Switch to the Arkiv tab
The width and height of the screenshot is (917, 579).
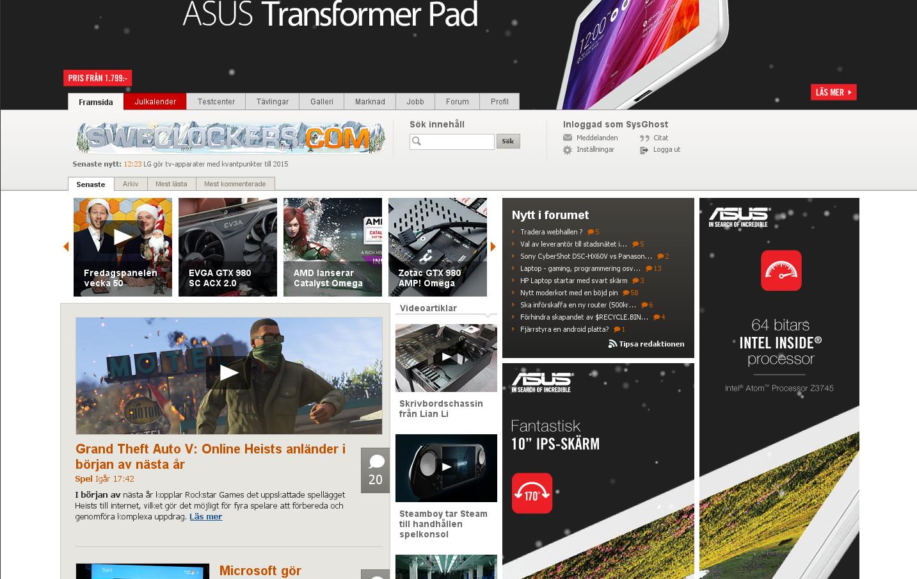pyautogui.click(x=131, y=184)
